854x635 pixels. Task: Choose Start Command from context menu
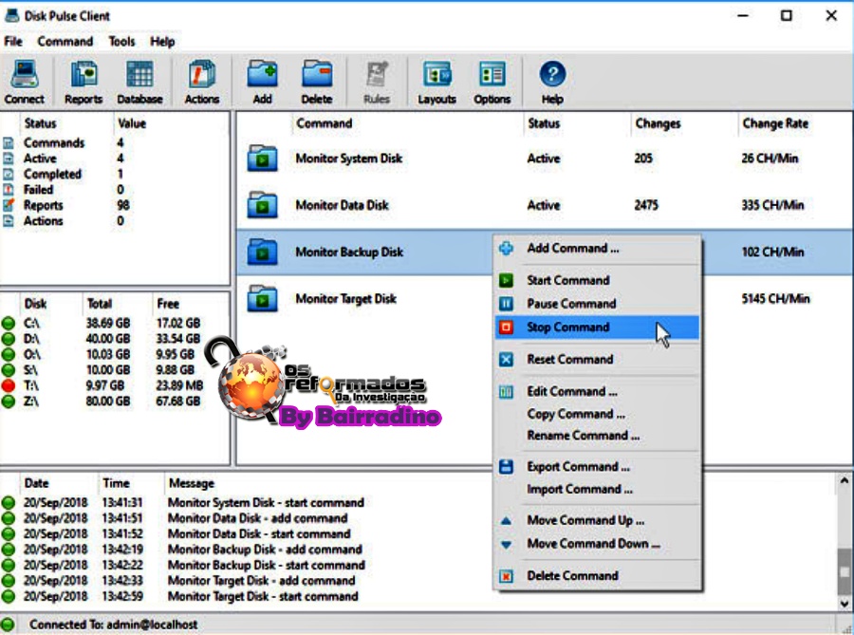coord(597,280)
